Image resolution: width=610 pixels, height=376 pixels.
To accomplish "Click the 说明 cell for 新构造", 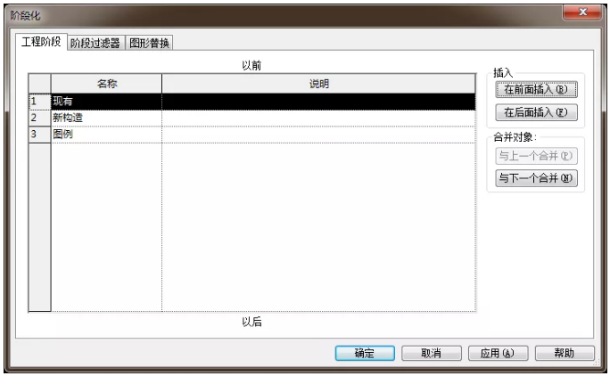I will coord(318,118).
